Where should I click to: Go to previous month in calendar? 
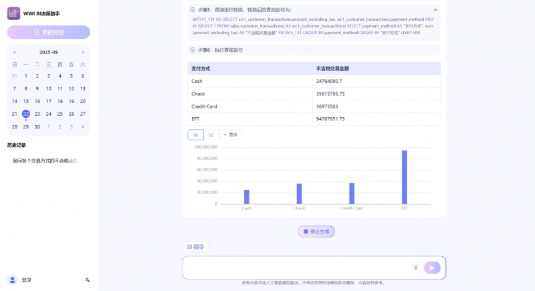click(x=15, y=52)
